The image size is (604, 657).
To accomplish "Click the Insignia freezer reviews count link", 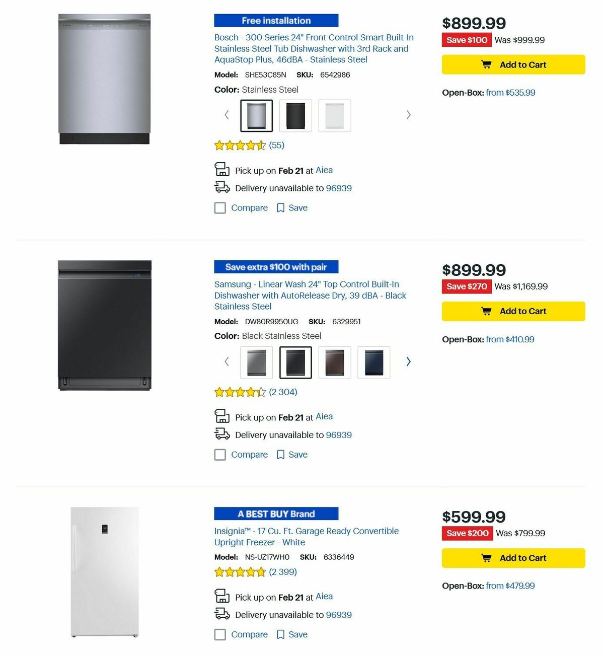I will tap(283, 572).
